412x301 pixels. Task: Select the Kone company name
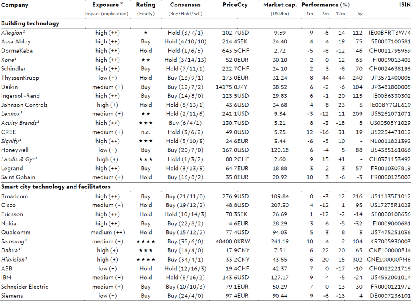[9, 60]
